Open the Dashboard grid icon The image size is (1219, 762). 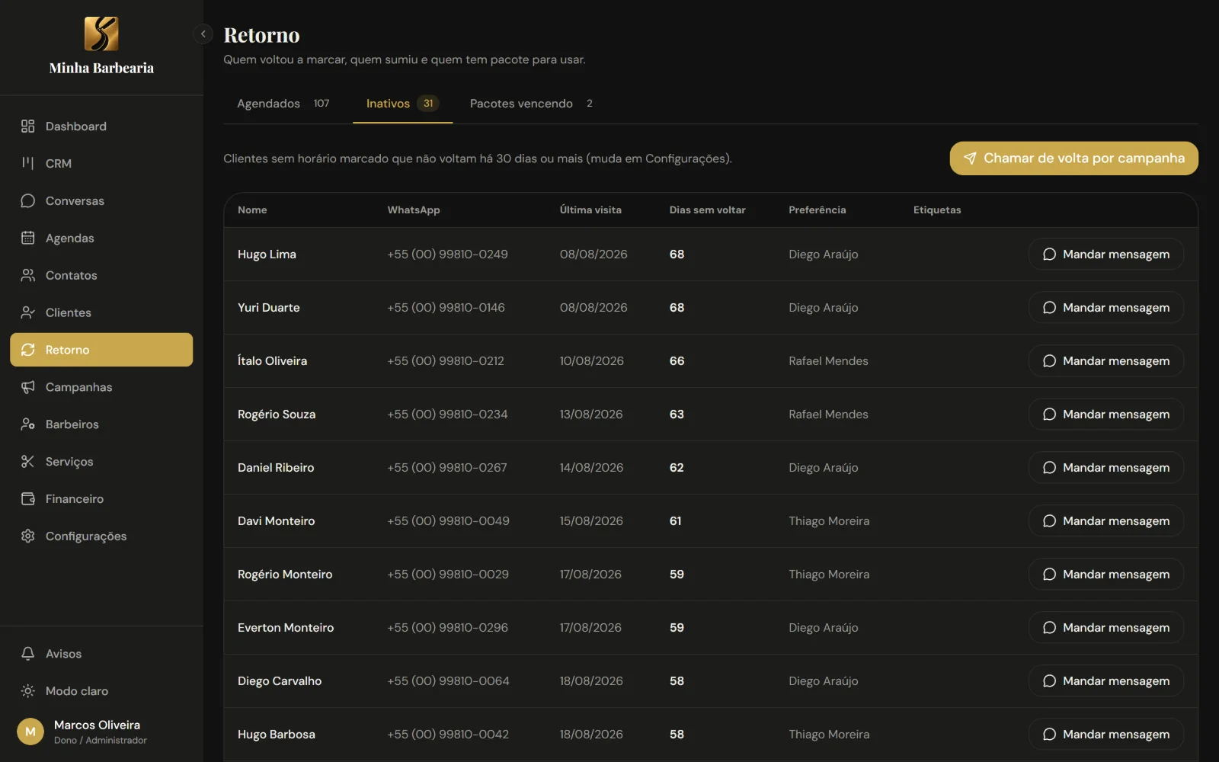(x=28, y=126)
